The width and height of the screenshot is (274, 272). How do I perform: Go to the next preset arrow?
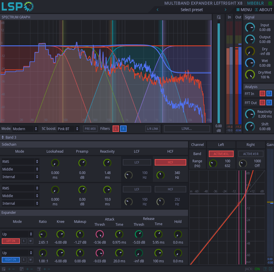pos(225,10)
